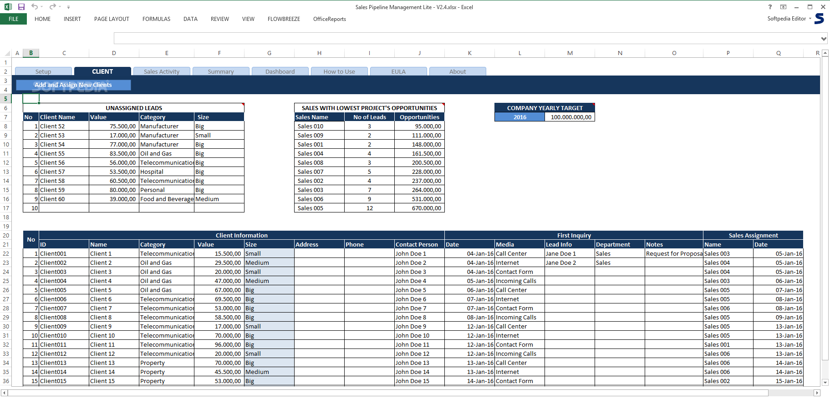Viewport: 830px width, 399px height.
Task: Click in the formula bar input
Action: coord(467,39)
